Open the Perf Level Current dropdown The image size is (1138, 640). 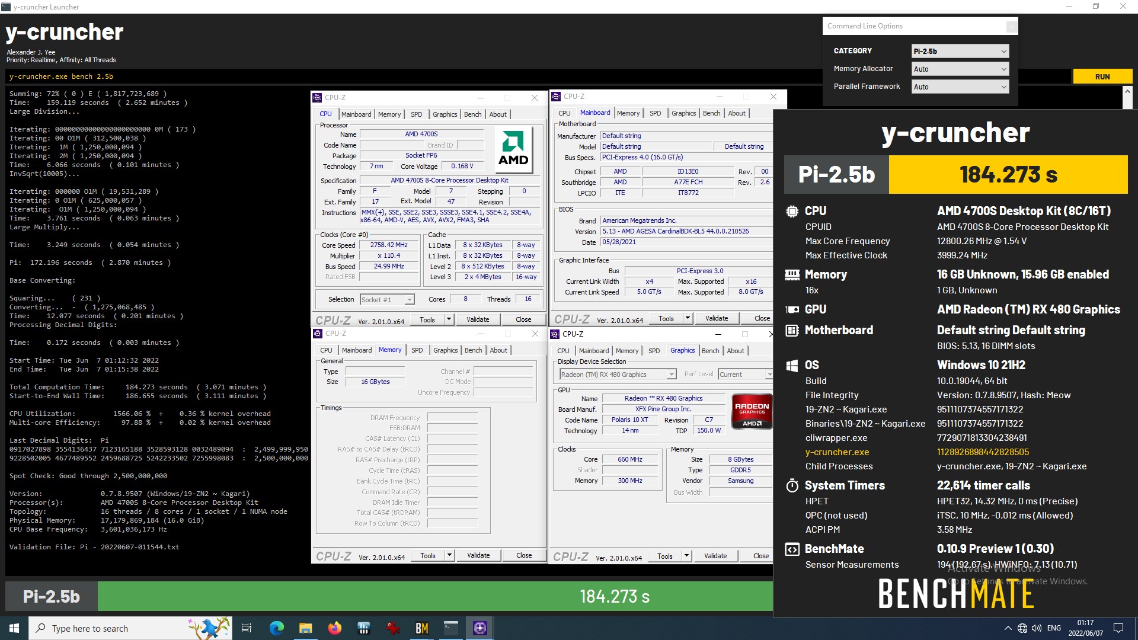[x=745, y=375]
